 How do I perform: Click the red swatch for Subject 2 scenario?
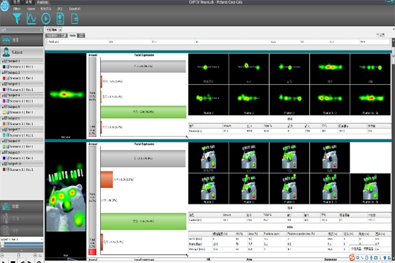(x=4, y=78)
